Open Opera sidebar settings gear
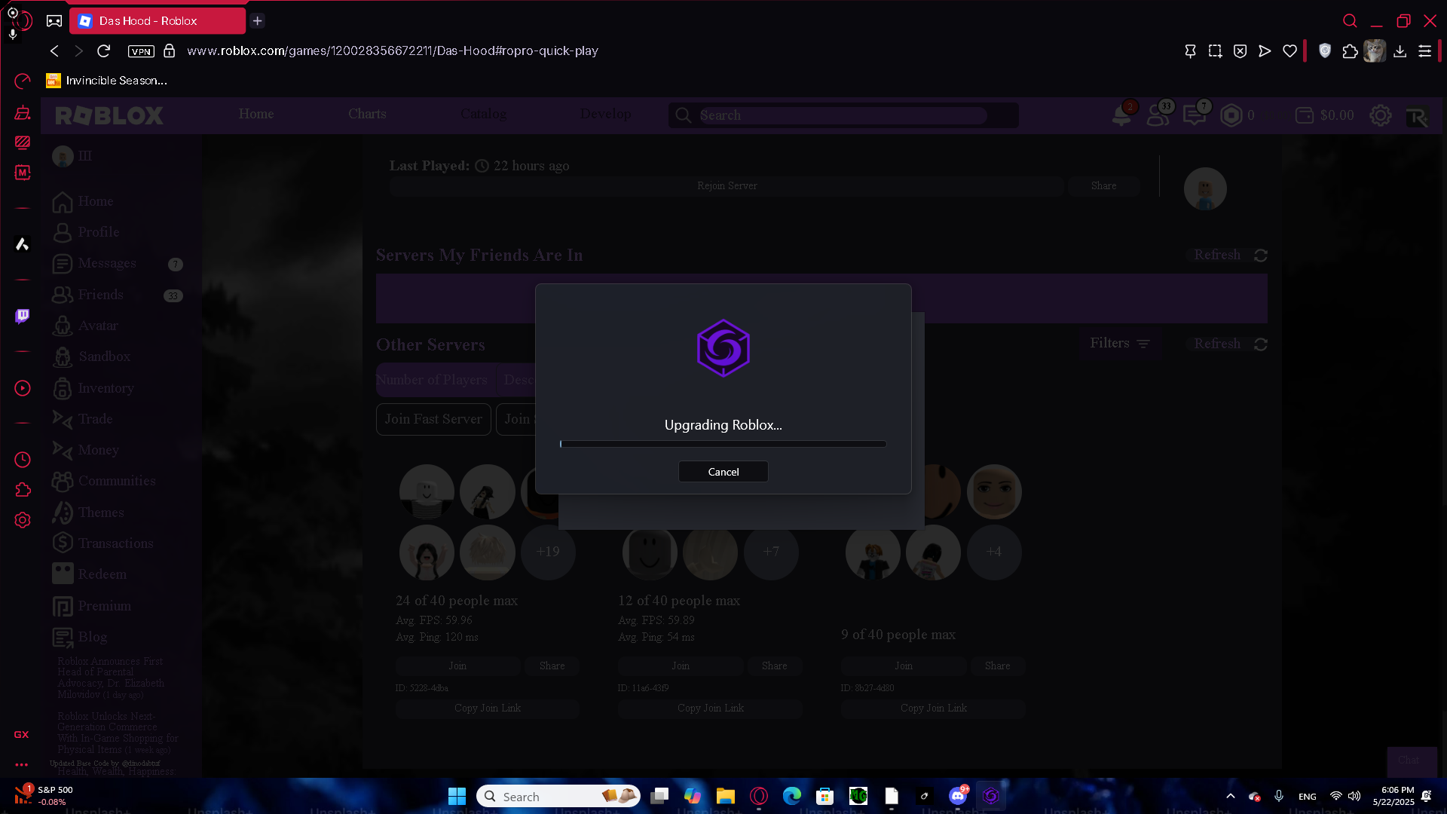The height and width of the screenshot is (814, 1447). [23, 520]
